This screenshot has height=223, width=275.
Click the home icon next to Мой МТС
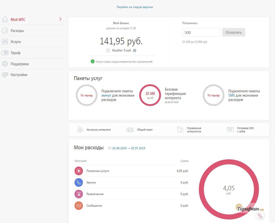click(5, 19)
